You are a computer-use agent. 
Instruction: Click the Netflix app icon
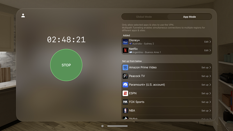pos(125,50)
